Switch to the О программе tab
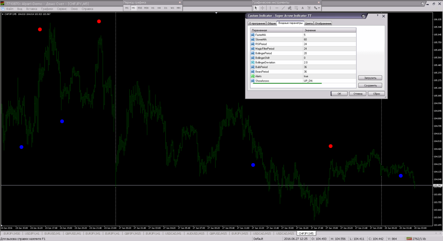Viewport: 443px width, 241px height. pyautogui.click(x=257, y=23)
